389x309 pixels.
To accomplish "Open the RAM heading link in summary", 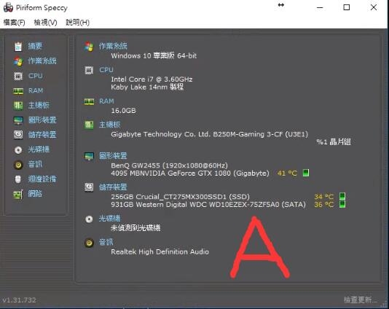I will [x=106, y=101].
